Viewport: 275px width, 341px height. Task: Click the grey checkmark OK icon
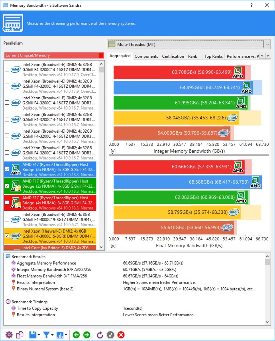pyautogui.click(x=110, y=335)
